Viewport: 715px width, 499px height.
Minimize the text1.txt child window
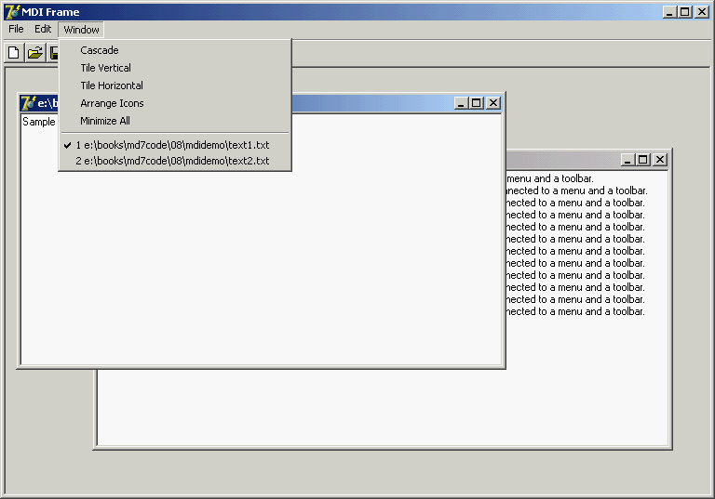pyautogui.click(x=461, y=103)
